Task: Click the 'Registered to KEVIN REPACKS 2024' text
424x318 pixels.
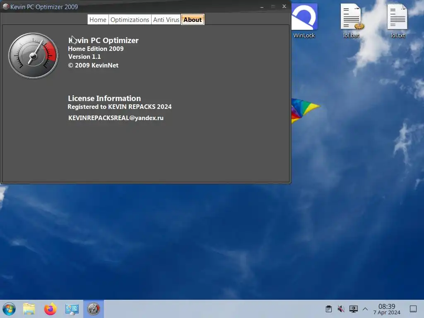Action: click(x=120, y=106)
